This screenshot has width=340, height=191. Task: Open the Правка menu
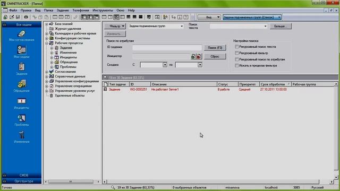click(26, 10)
